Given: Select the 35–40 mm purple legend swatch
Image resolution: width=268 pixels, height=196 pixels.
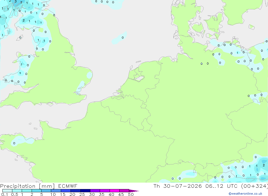Looking at the screenshot, I should pos(105,191).
